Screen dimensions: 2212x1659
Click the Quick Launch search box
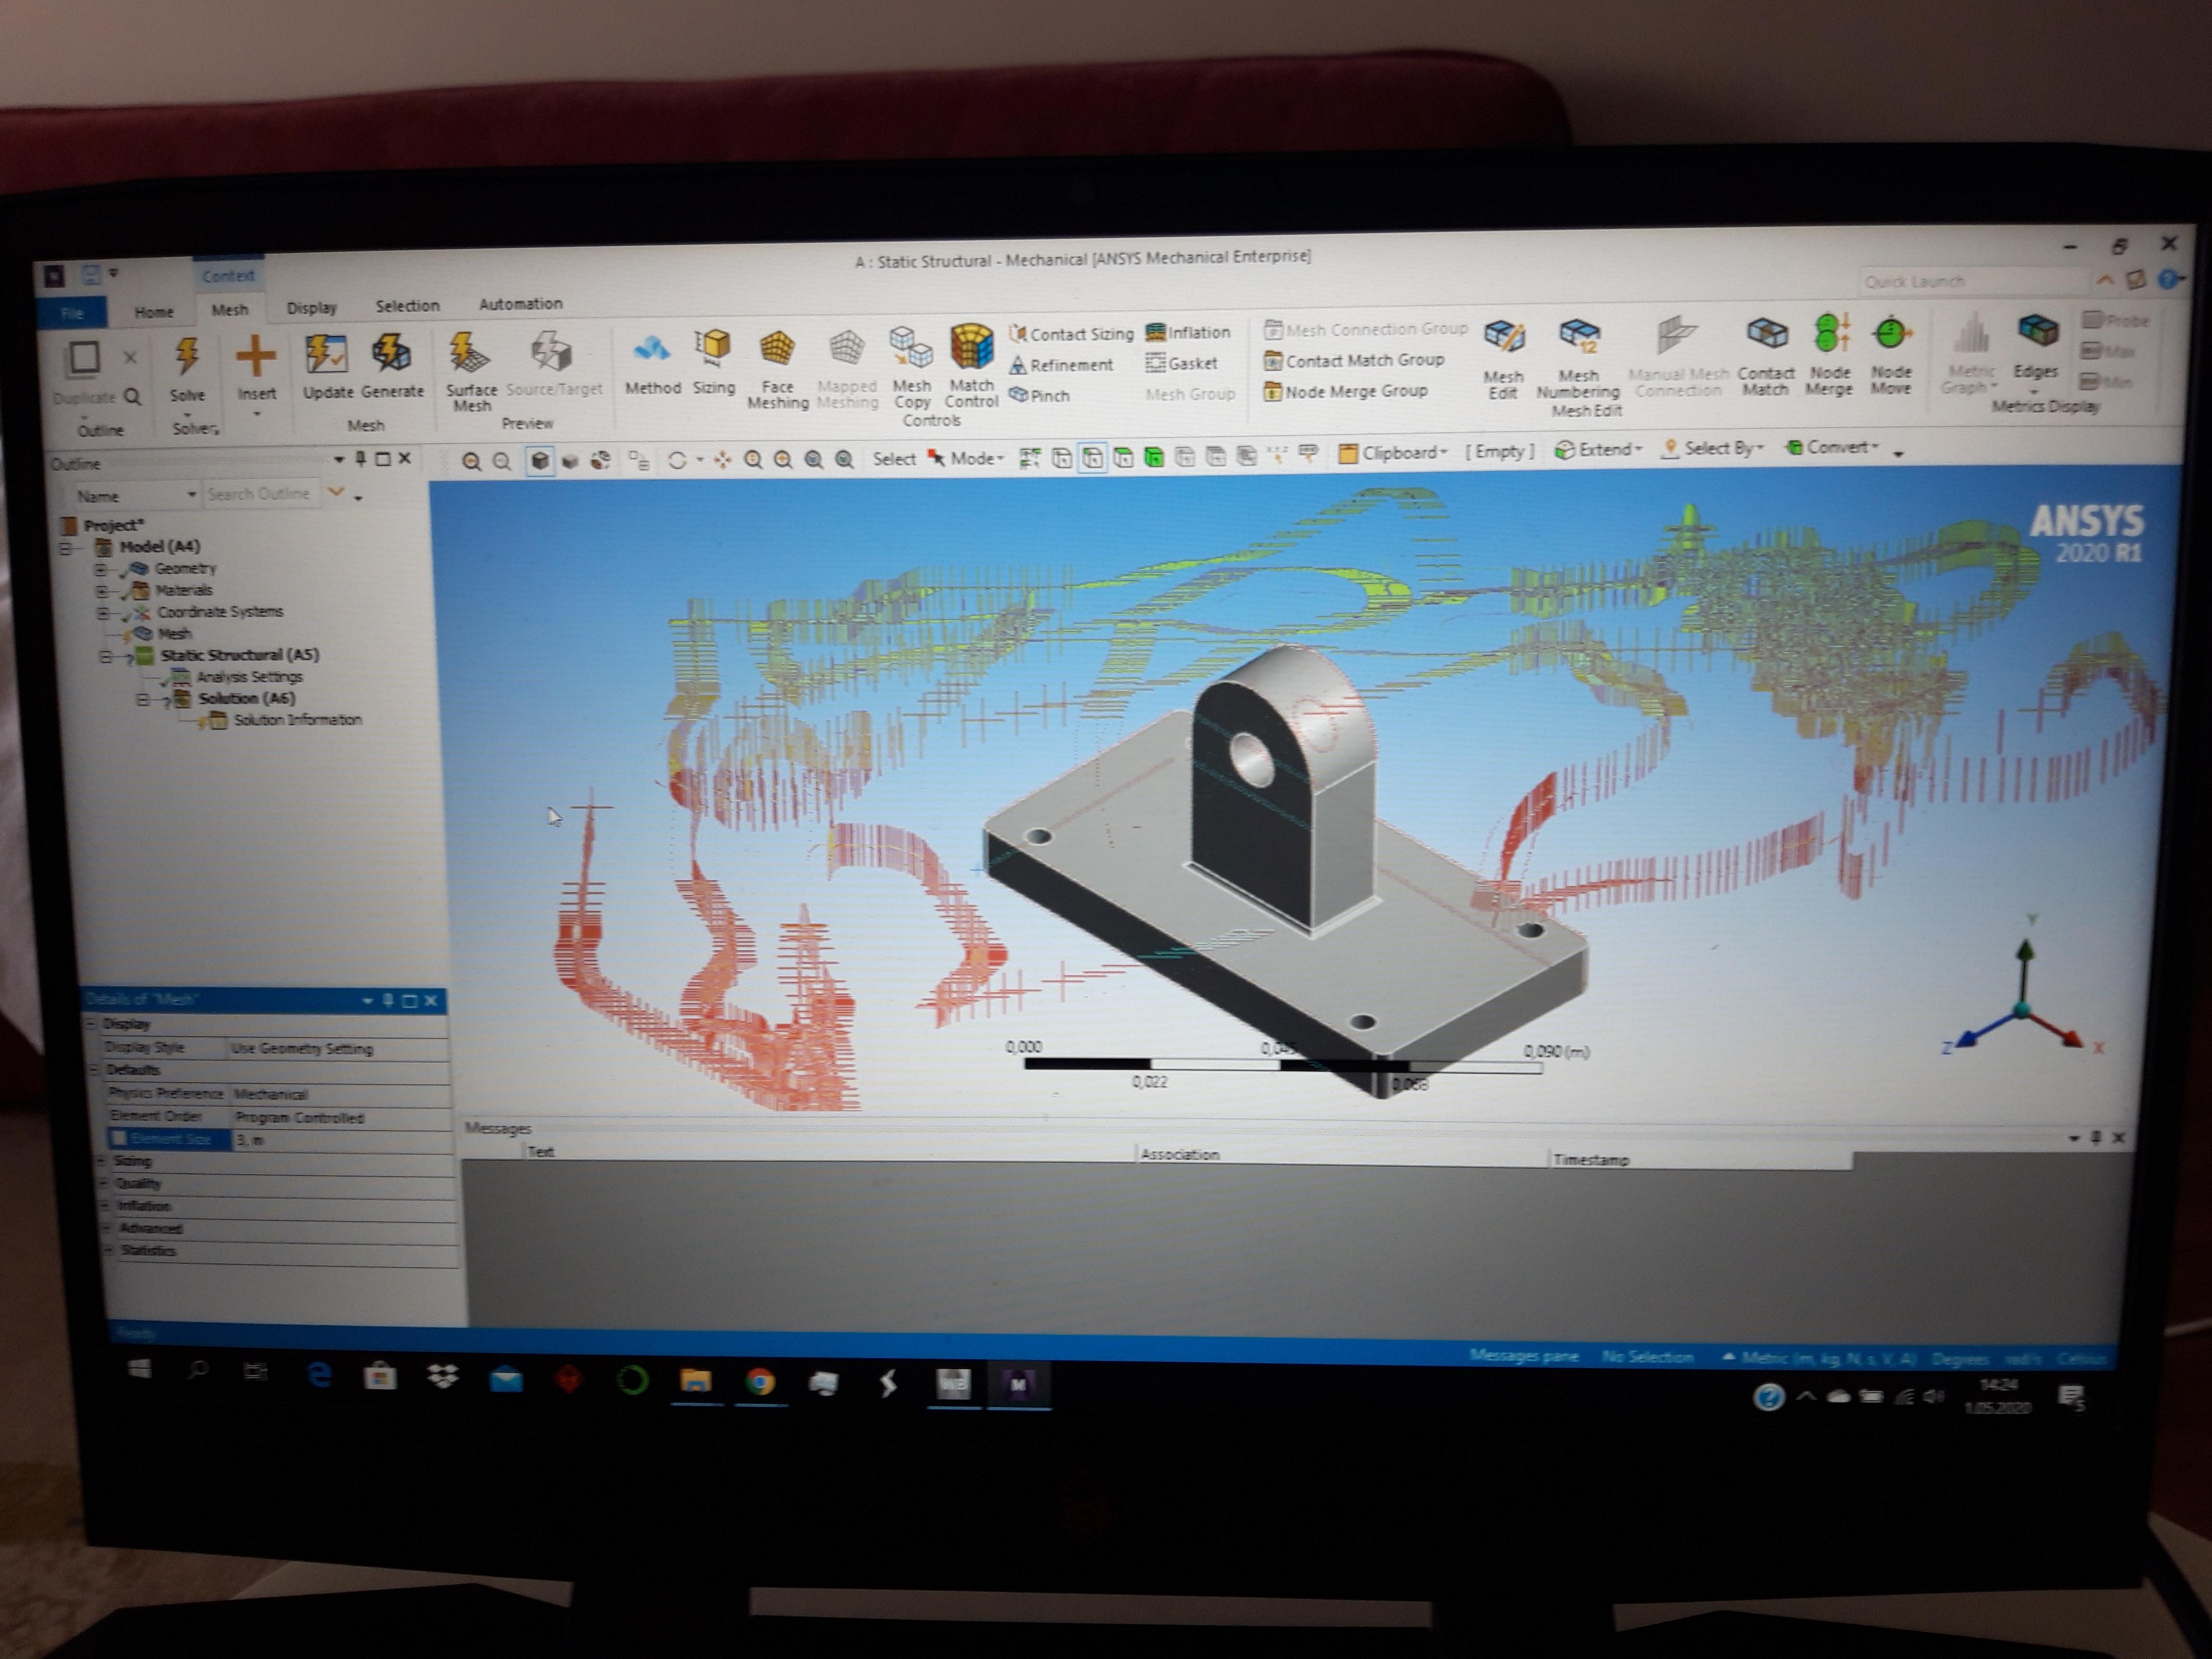click(1972, 281)
